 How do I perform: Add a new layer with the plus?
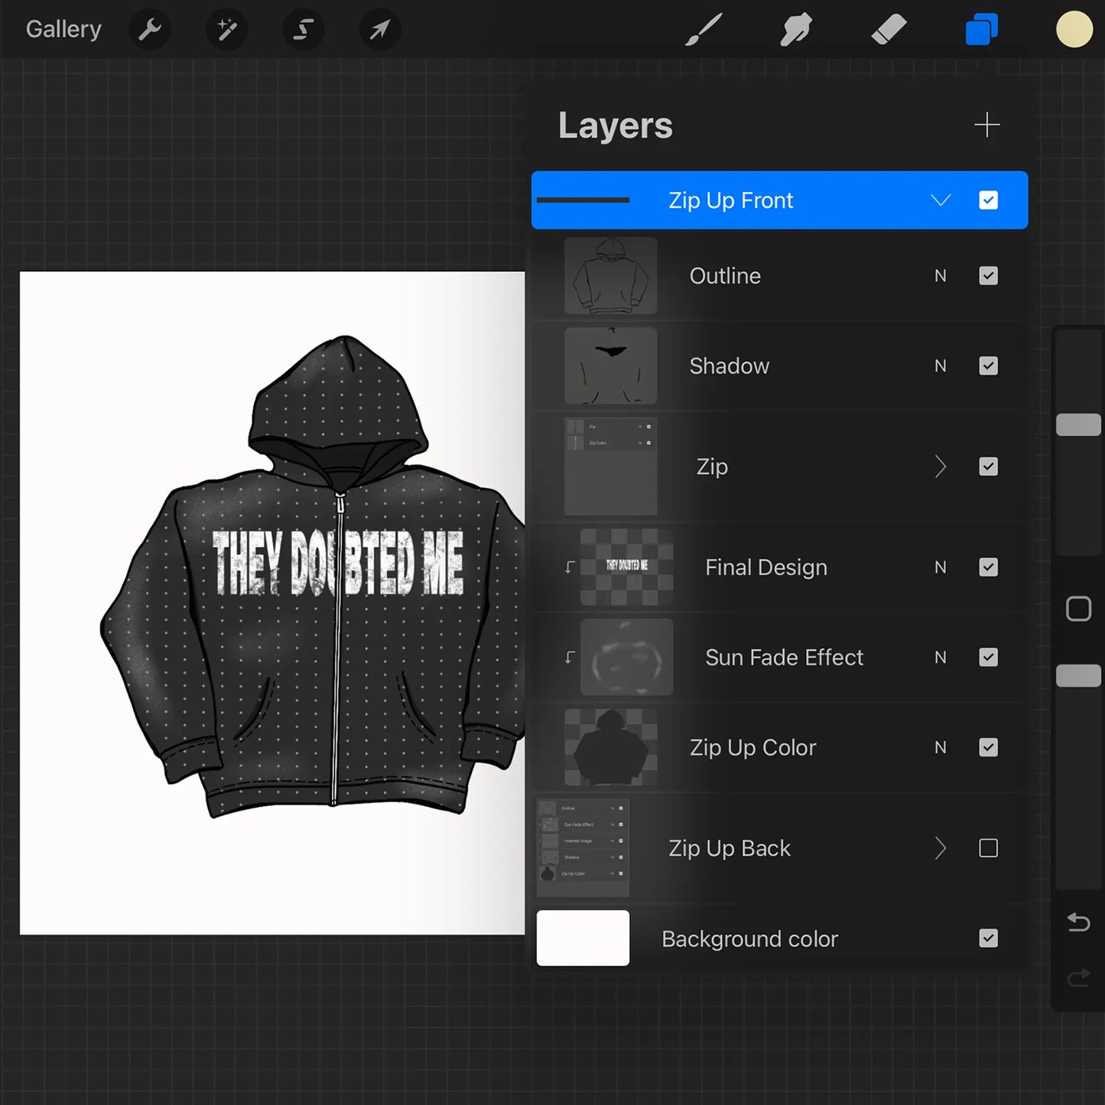click(x=986, y=125)
